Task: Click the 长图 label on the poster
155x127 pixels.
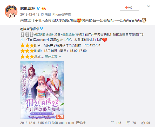Action: [x=60, y=117]
